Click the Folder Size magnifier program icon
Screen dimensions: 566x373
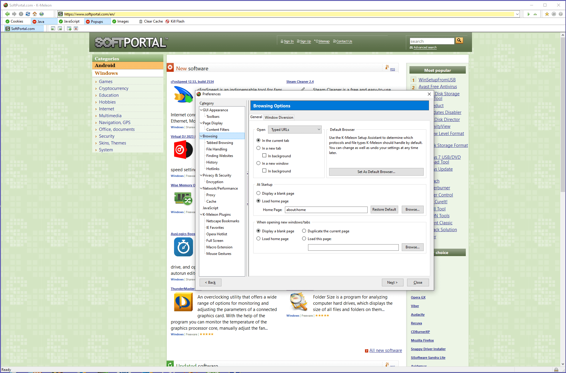tap(299, 302)
